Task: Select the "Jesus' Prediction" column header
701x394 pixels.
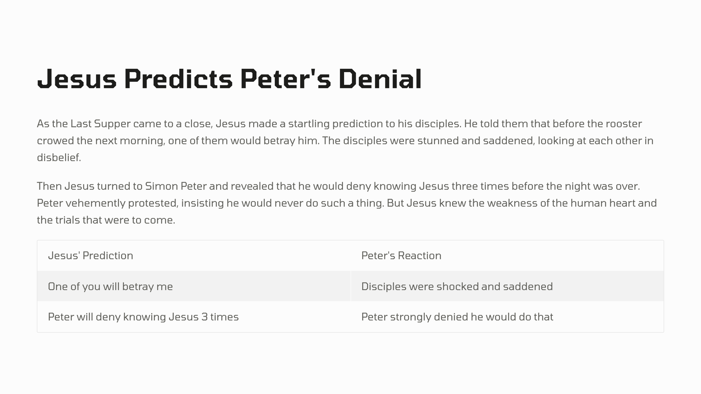Action: tap(91, 256)
